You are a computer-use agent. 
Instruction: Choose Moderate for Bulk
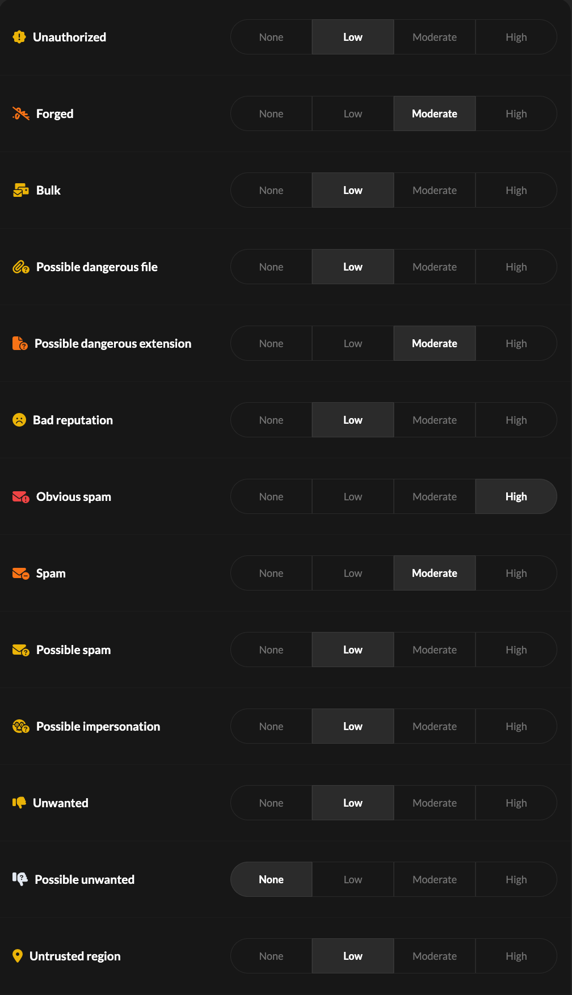(x=434, y=190)
